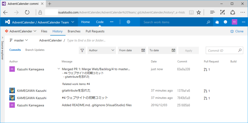This screenshot has width=248, height=123.
Task: Open Added README.md commit message
Action: (97, 105)
